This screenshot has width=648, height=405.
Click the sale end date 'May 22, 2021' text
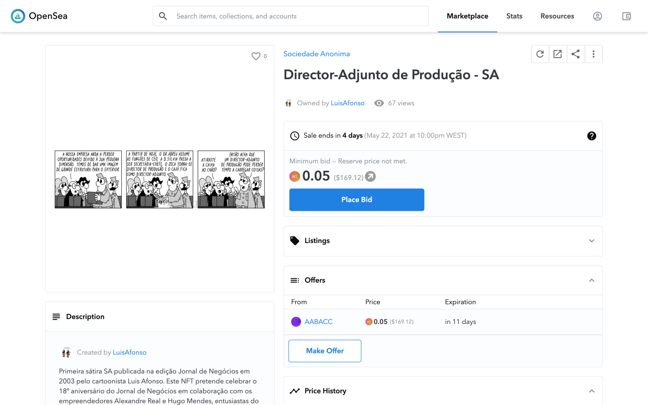coord(387,135)
